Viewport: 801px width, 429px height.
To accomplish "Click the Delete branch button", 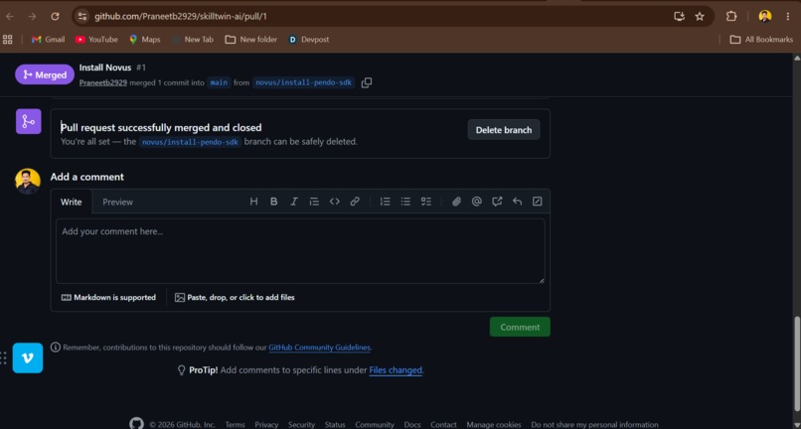I will click(504, 130).
